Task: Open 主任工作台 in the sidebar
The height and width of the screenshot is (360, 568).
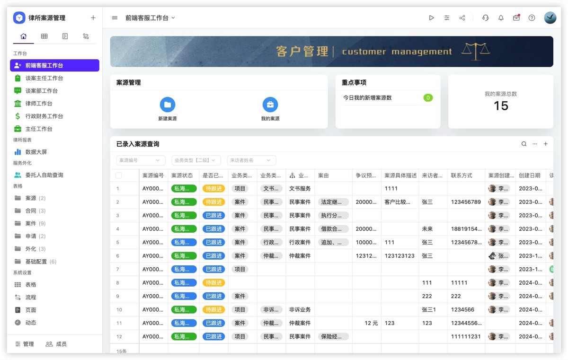Action: pyautogui.click(x=54, y=129)
